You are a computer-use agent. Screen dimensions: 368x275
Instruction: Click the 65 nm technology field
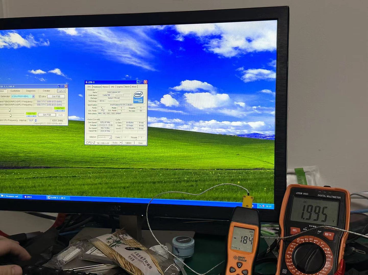[102, 101]
